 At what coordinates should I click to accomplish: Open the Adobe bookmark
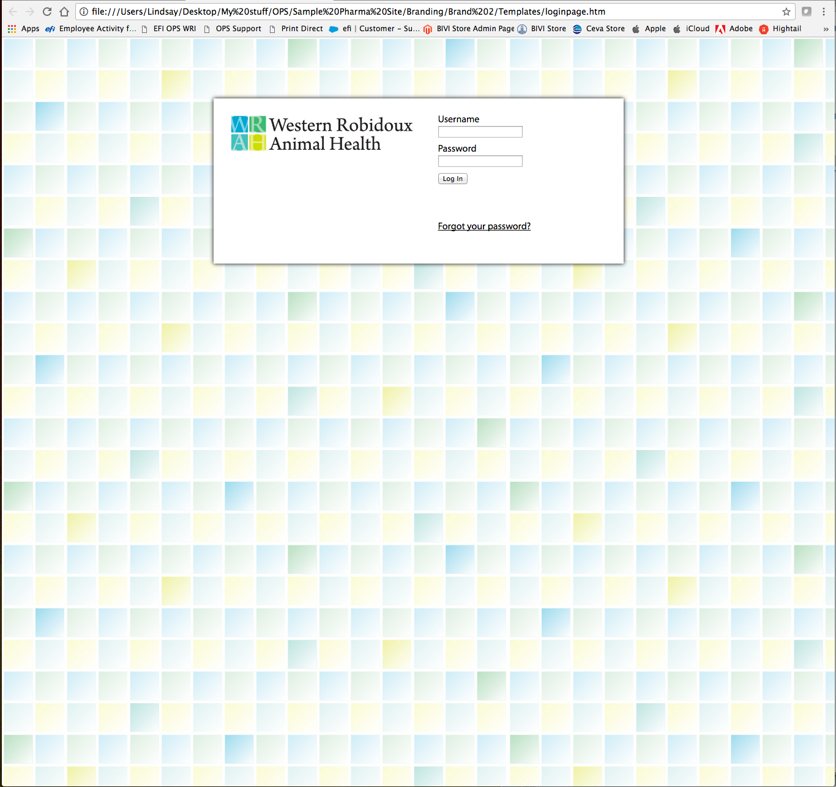click(x=734, y=29)
